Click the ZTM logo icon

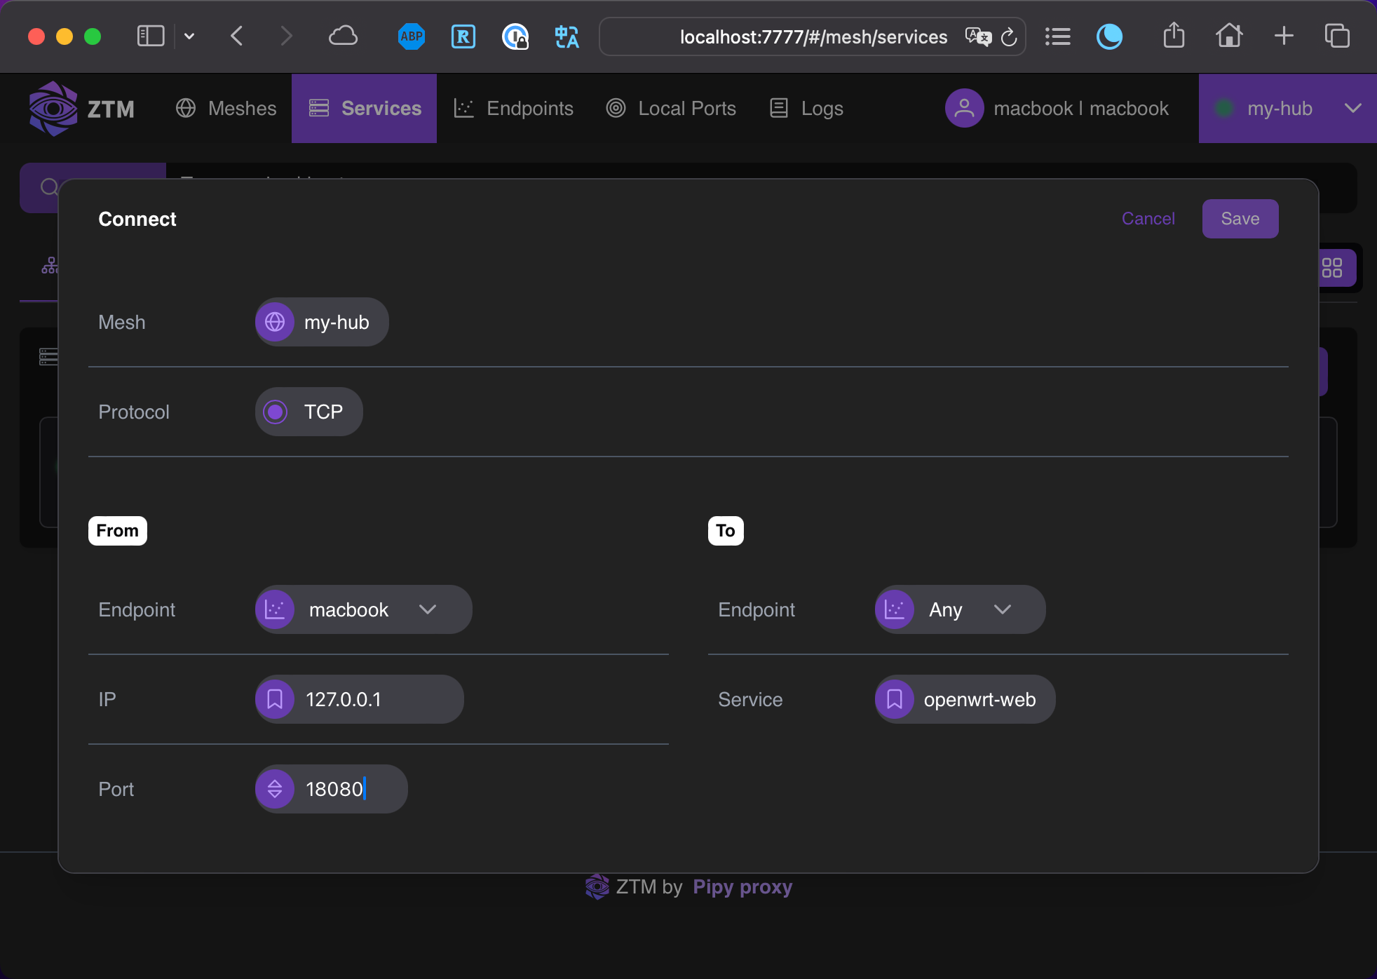(x=53, y=109)
